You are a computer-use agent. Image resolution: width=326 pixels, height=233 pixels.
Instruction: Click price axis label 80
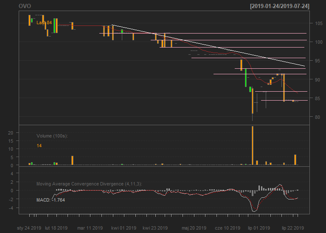pyautogui.click(x=318, y=117)
